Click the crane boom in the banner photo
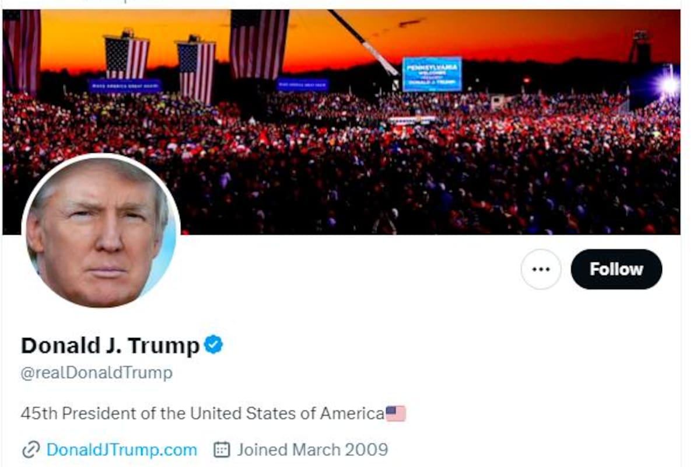700x467 pixels. [364, 41]
